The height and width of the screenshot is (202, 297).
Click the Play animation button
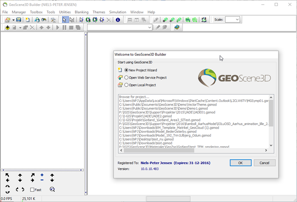pyautogui.click(x=58, y=28)
